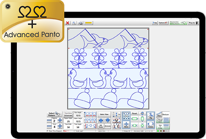Select hearts layout with red edge lines
The width and height of the screenshot is (206, 139).
(x=90, y=126)
